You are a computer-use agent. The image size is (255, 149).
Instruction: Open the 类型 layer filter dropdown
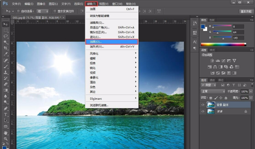pyautogui.click(x=208, y=85)
